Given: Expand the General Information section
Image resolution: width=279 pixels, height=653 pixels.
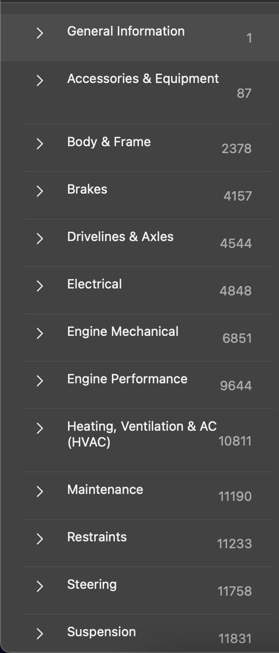Looking at the screenshot, I should click(x=40, y=33).
